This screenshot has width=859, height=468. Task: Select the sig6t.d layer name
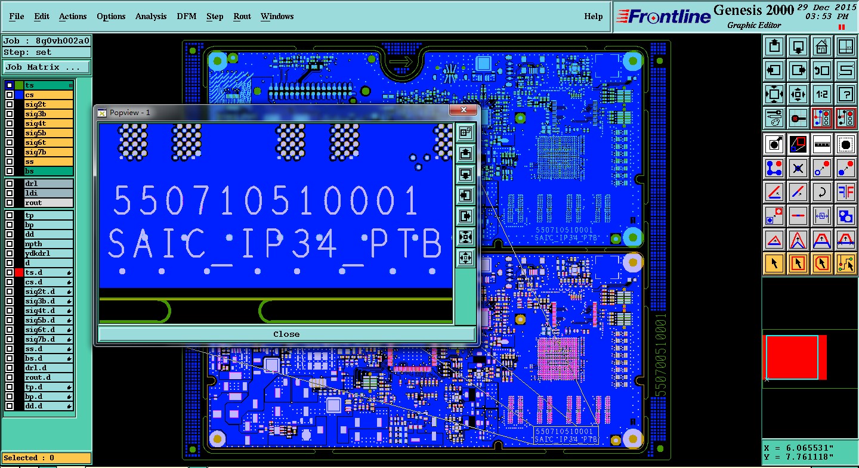tap(48, 330)
